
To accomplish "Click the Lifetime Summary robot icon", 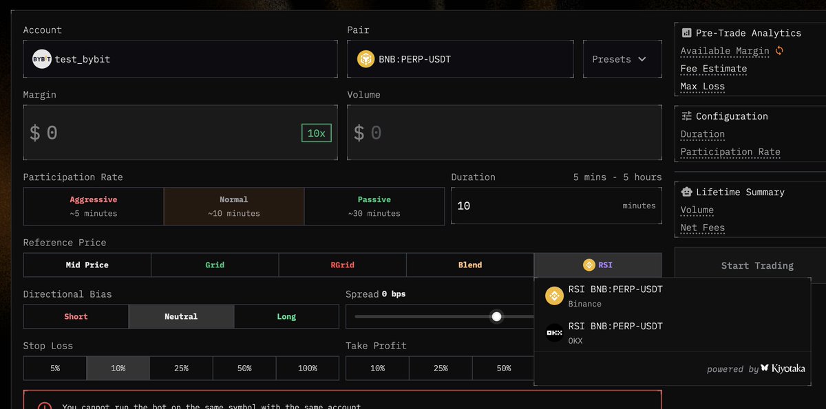I will click(686, 192).
